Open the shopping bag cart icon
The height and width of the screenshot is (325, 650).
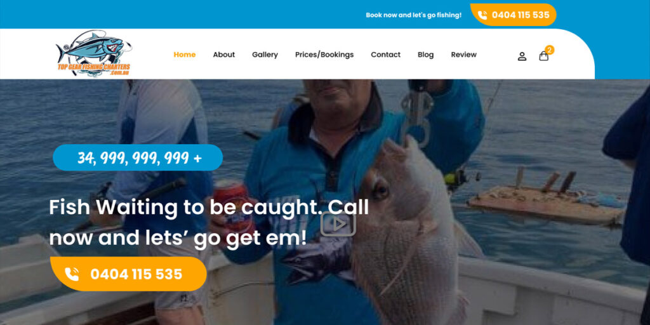(543, 56)
